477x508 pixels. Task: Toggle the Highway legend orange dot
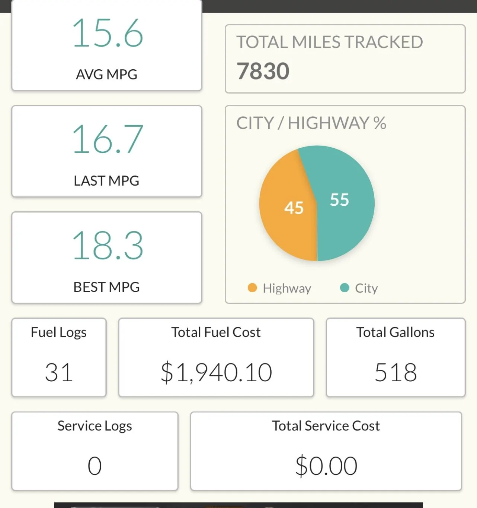252,288
